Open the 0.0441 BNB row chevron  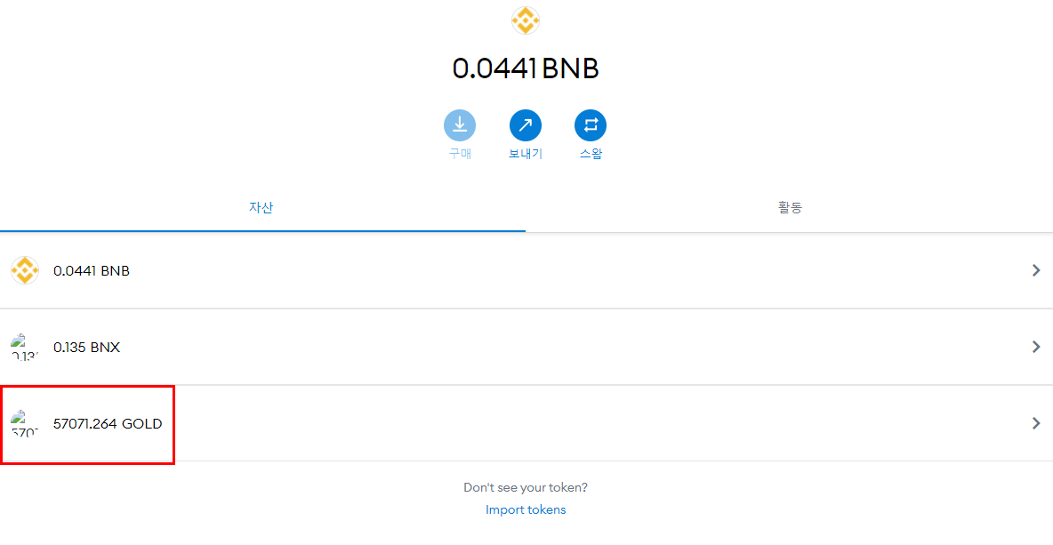point(1036,270)
